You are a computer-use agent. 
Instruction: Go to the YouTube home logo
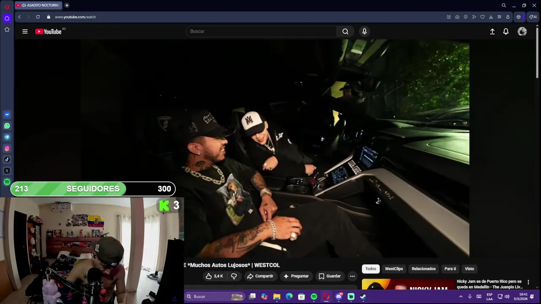coord(49,31)
